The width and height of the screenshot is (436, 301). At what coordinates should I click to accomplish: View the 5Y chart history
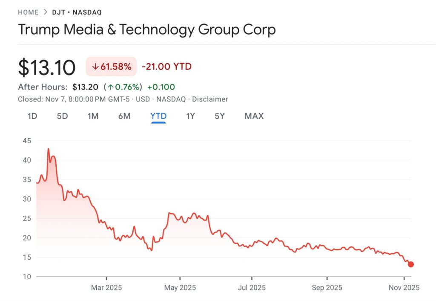219,116
